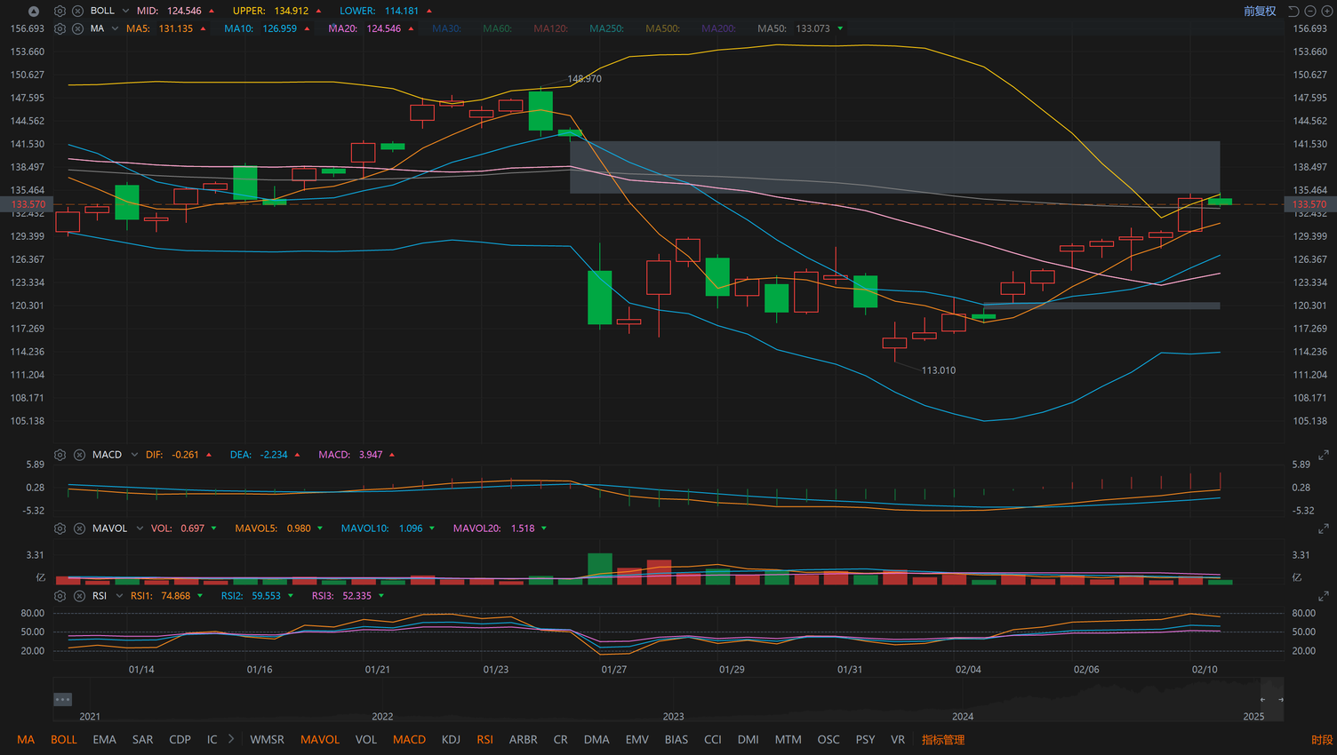Open RSI panel settings gear
This screenshot has width=1337, height=755.
coord(60,596)
